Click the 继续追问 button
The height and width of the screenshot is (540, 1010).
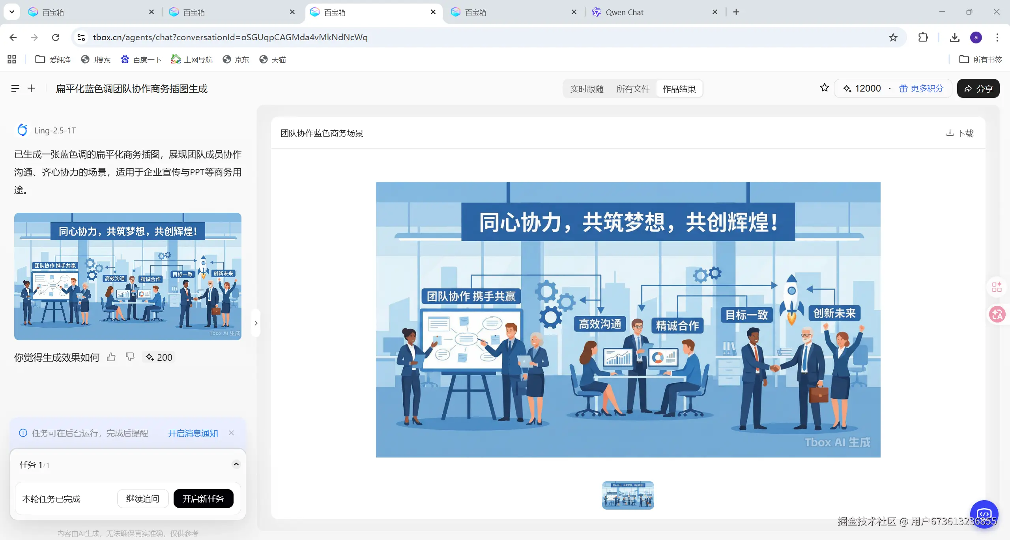pos(143,499)
